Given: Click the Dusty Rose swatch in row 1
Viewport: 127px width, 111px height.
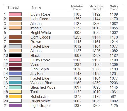Looking at the screenshot, I should [15, 14].
